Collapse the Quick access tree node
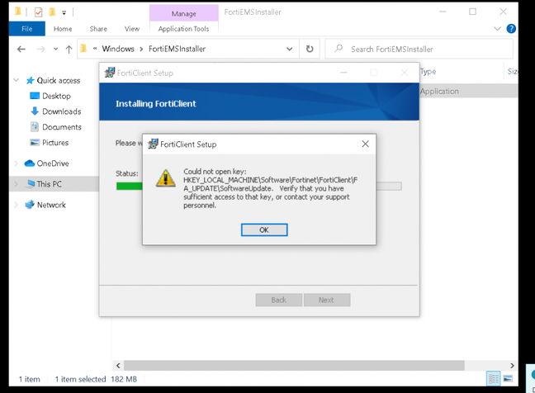The width and height of the screenshot is (535, 393). click(16, 81)
